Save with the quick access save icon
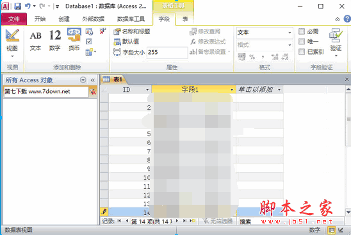Viewport: 351px width, 235px height. tap(18, 6)
